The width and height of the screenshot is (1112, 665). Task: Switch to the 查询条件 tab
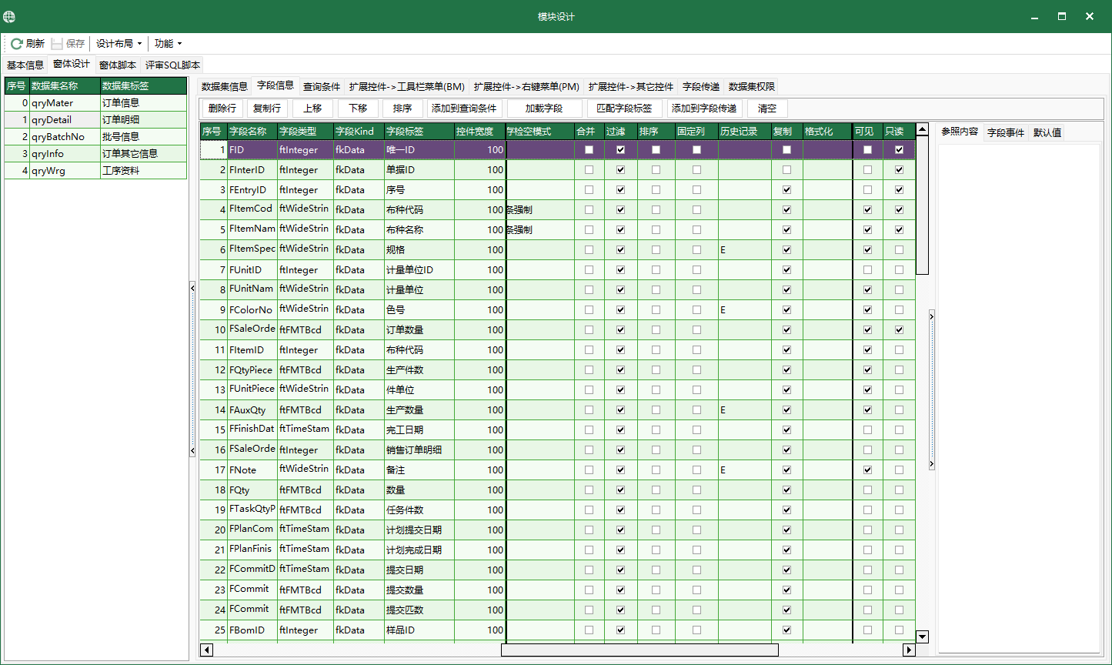(322, 87)
